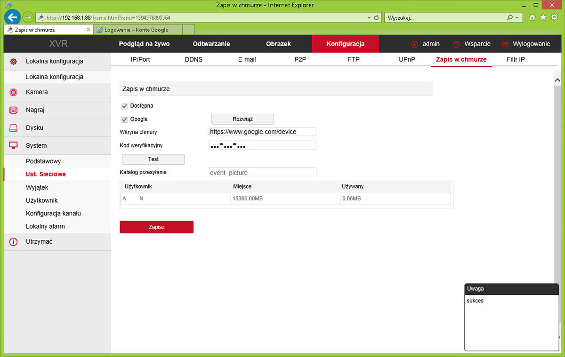Select Użytkownik in the System submenu

pyautogui.click(x=42, y=200)
